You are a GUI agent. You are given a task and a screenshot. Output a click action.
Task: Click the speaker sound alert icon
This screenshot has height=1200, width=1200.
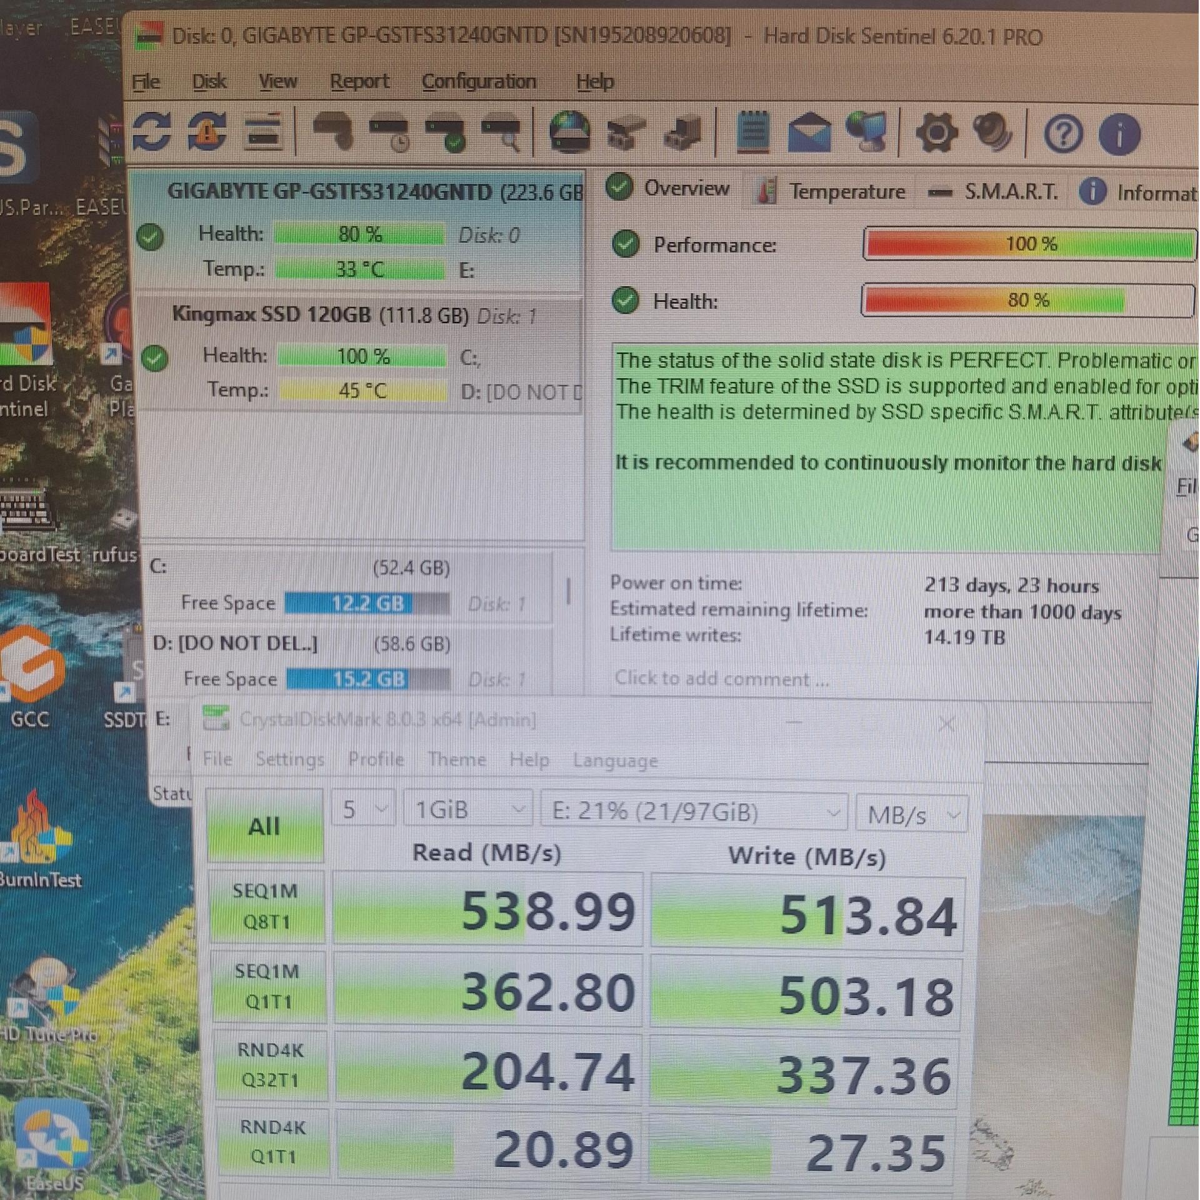[x=994, y=132]
